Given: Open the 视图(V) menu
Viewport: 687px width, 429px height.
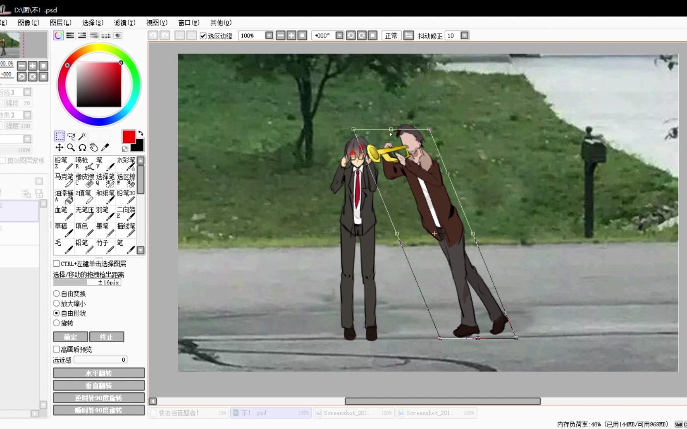Looking at the screenshot, I should point(157,23).
